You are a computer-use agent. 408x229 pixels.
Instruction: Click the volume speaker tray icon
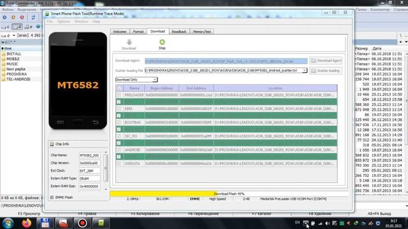(x=327, y=223)
